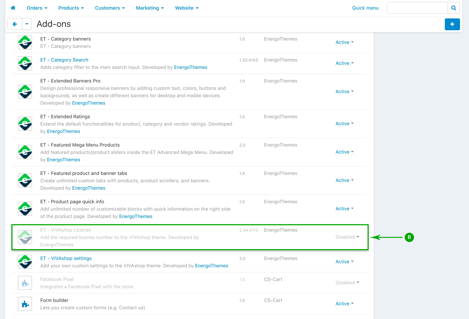The image size is (469, 319).
Task: Expand Active status menu for Form builder
Action: click(x=344, y=304)
